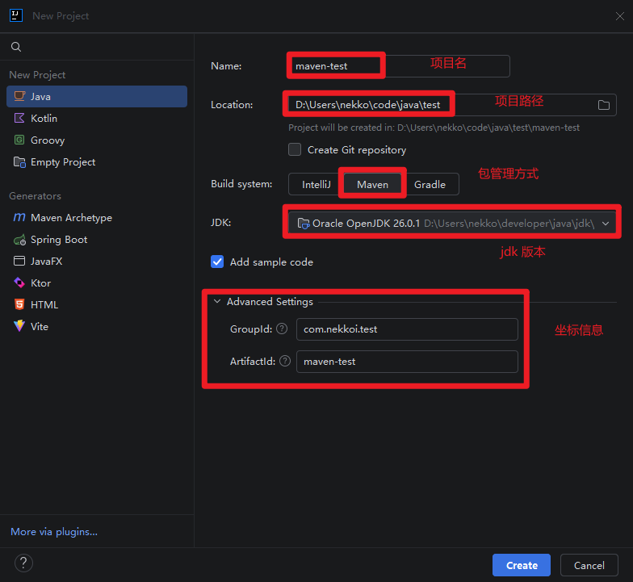Uncheck Add sample code
Screen dimensions: 633x582
[217, 262]
